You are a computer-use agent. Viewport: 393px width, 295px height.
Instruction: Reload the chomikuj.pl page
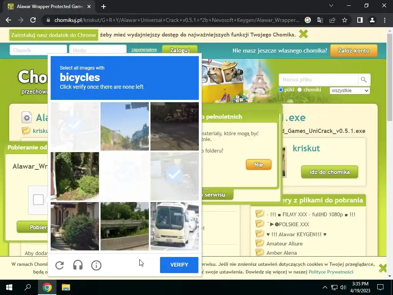(33, 20)
